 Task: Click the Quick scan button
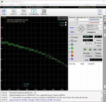click(72, 32)
